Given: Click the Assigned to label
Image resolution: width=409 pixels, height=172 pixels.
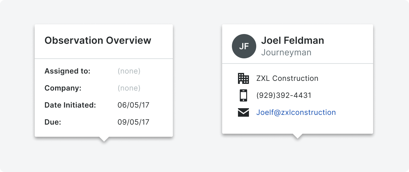Looking at the screenshot, I should click(68, 71).
